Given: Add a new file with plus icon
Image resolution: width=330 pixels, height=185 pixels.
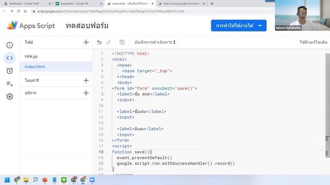Looking at the screenshot, I should pos(86,42).
